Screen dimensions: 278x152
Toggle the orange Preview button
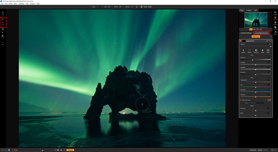[x=70, y=150]
